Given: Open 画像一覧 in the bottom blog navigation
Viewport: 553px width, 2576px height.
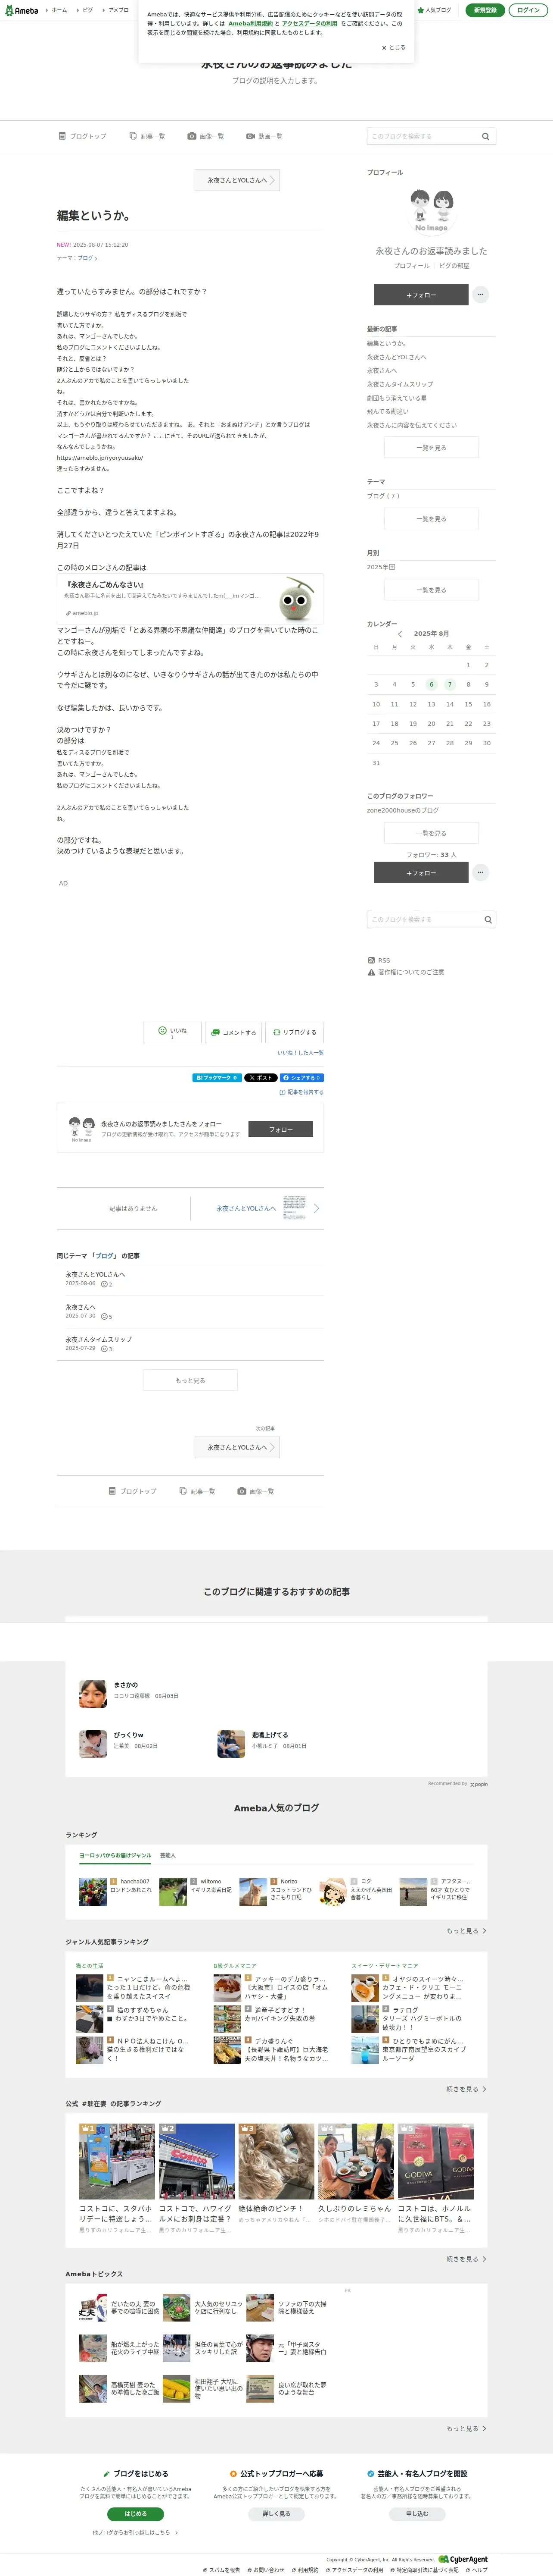Looking at the screenshot, I should click(255, 1491).
